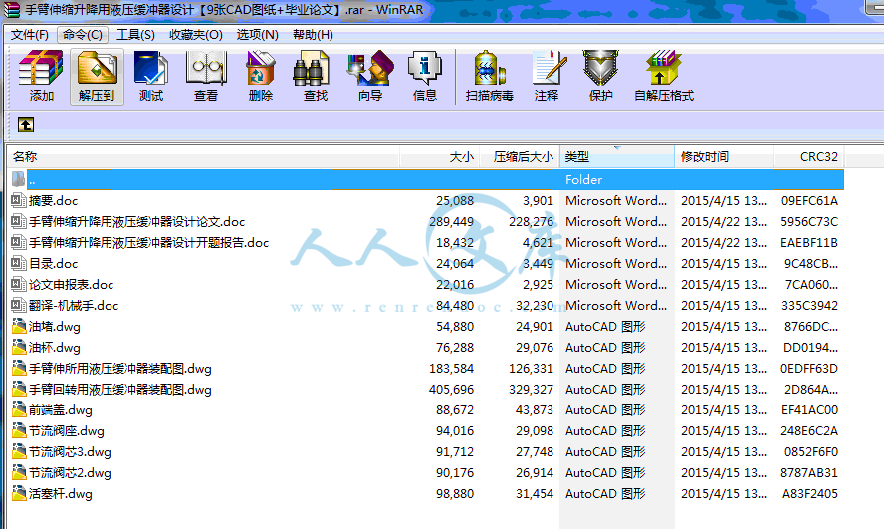Click the size value 405,696
884x529 pixels.
452,390
